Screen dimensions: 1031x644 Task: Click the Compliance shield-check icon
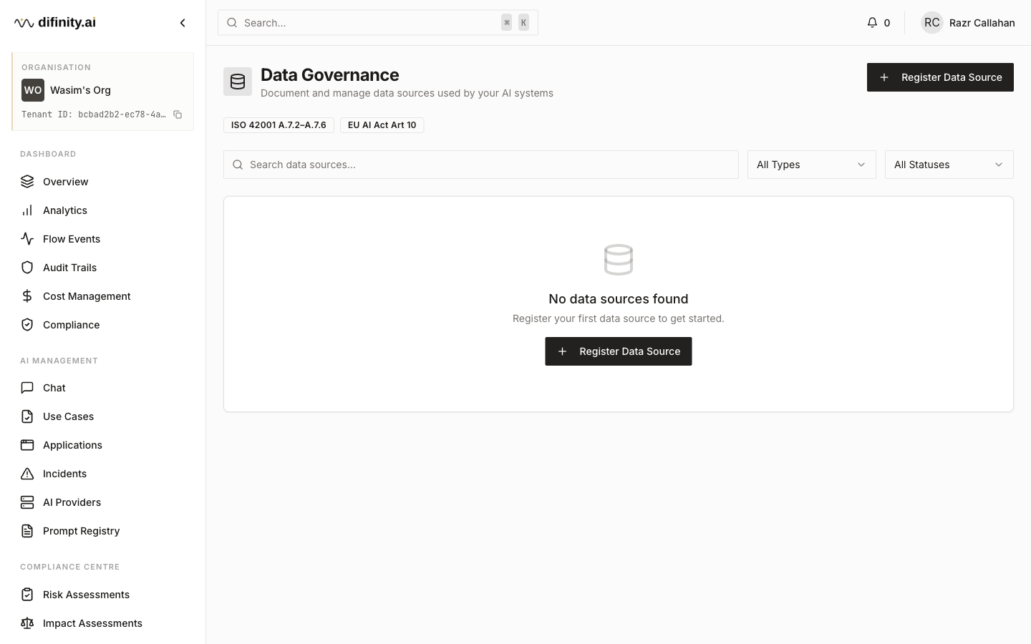[27, 325]
